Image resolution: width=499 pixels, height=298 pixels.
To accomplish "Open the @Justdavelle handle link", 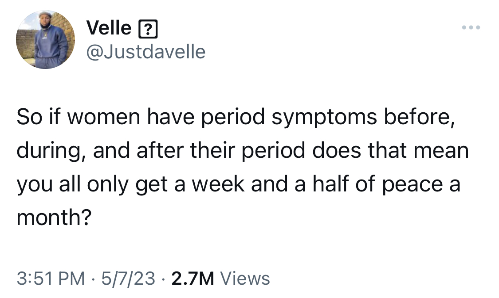I will (x=146, y=52).
